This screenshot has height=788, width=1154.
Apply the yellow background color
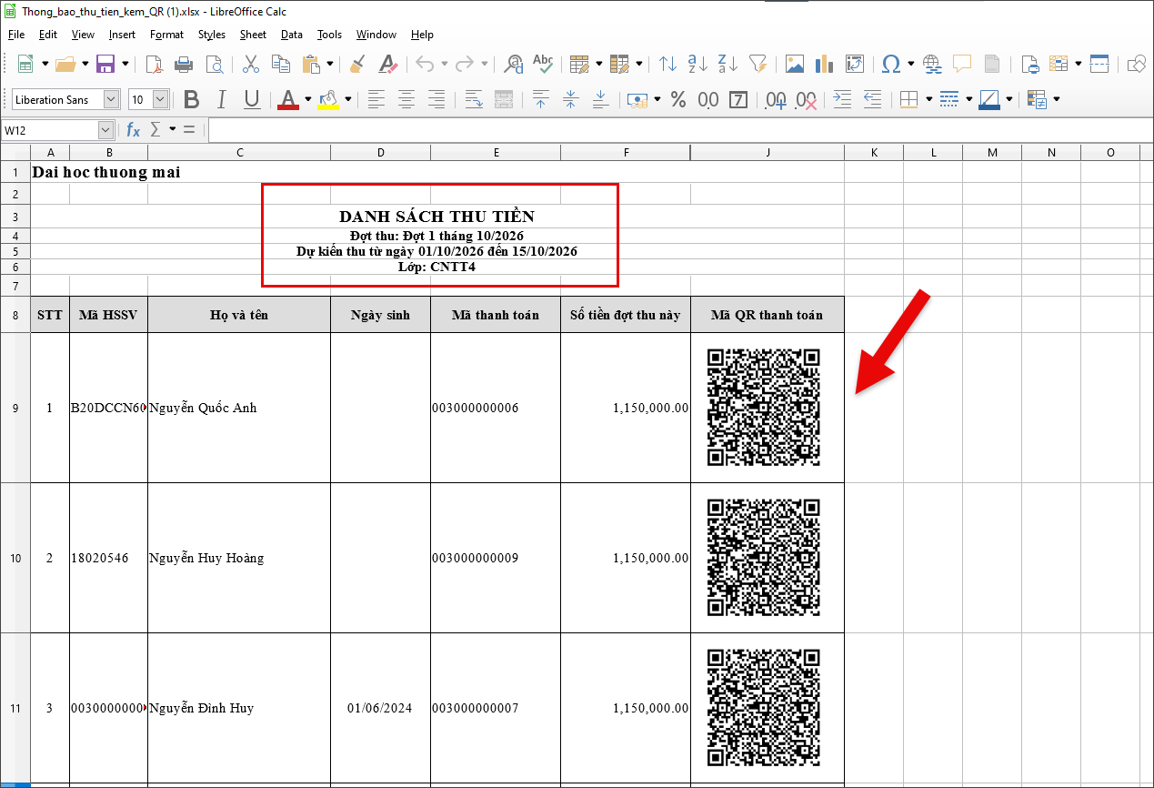(328, 99)
